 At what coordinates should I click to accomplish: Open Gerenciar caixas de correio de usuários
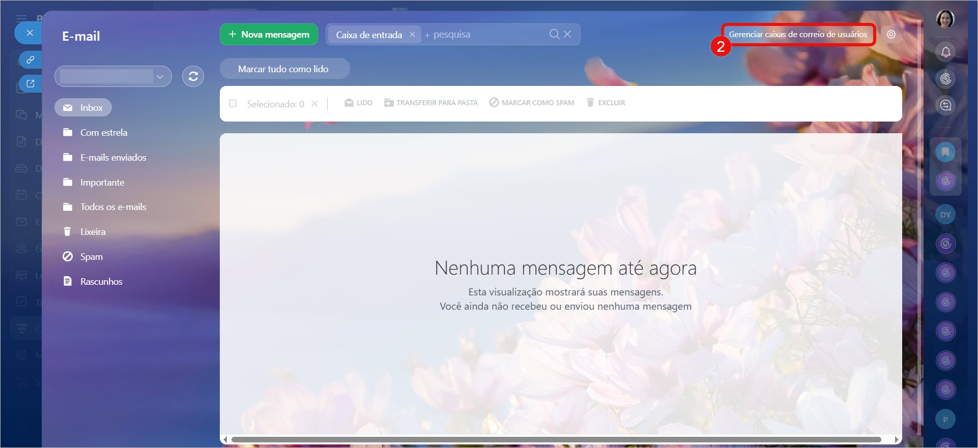[797, 35]
